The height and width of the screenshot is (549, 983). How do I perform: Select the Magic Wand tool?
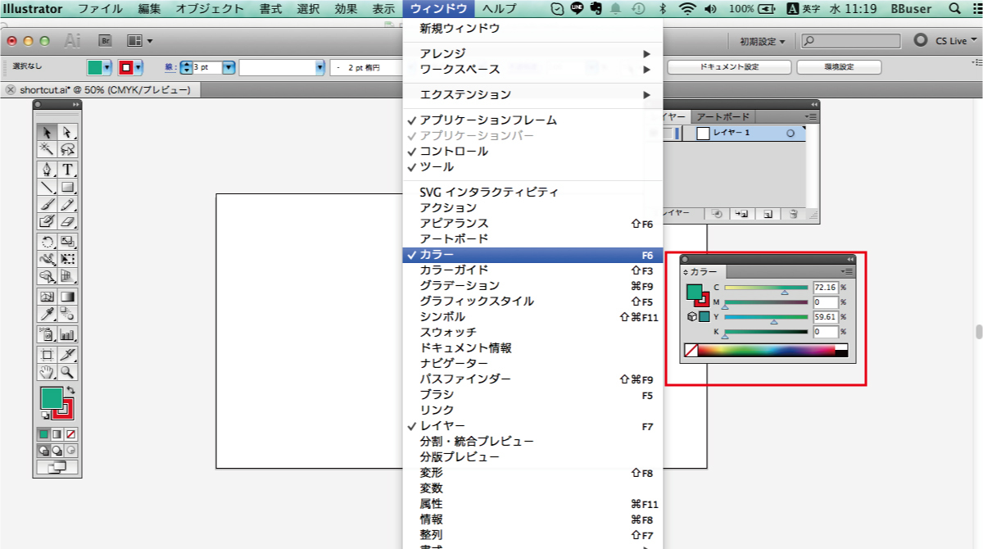click(x=47, y=149)
